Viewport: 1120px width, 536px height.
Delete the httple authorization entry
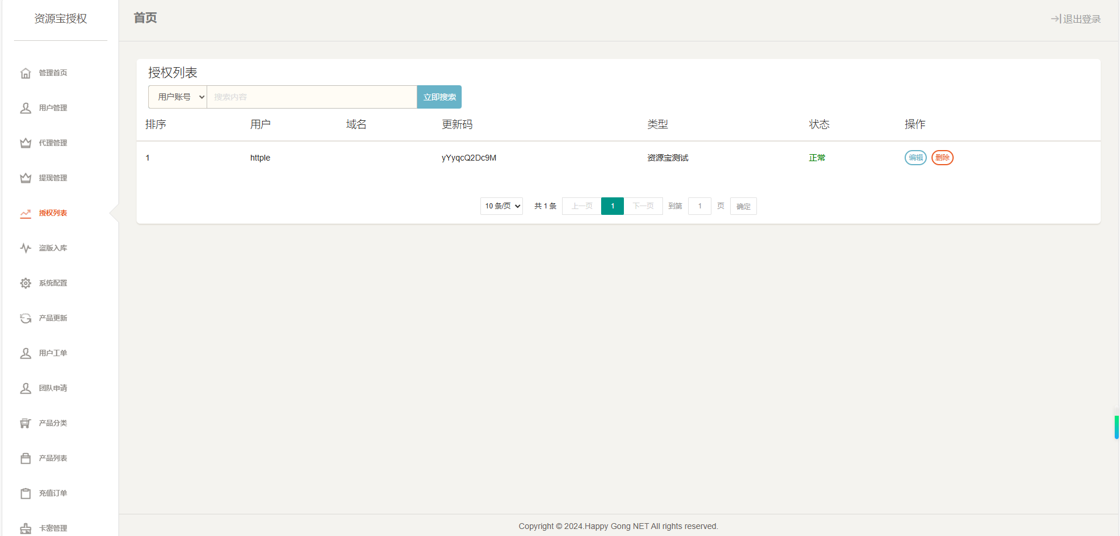click(942, 158)
